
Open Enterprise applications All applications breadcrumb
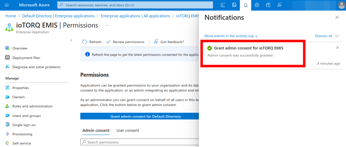tap(135, 16)
